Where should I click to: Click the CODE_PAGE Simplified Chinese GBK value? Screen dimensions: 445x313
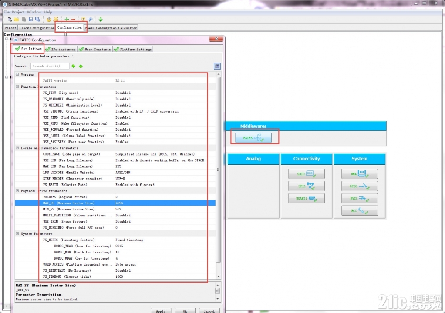click(155, 154)
